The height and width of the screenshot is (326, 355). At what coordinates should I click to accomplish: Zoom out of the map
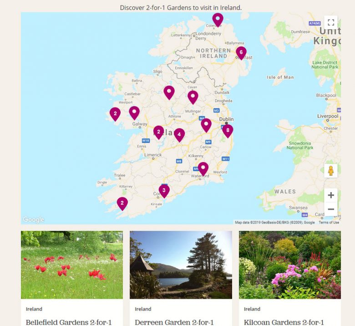coord(331,209)
